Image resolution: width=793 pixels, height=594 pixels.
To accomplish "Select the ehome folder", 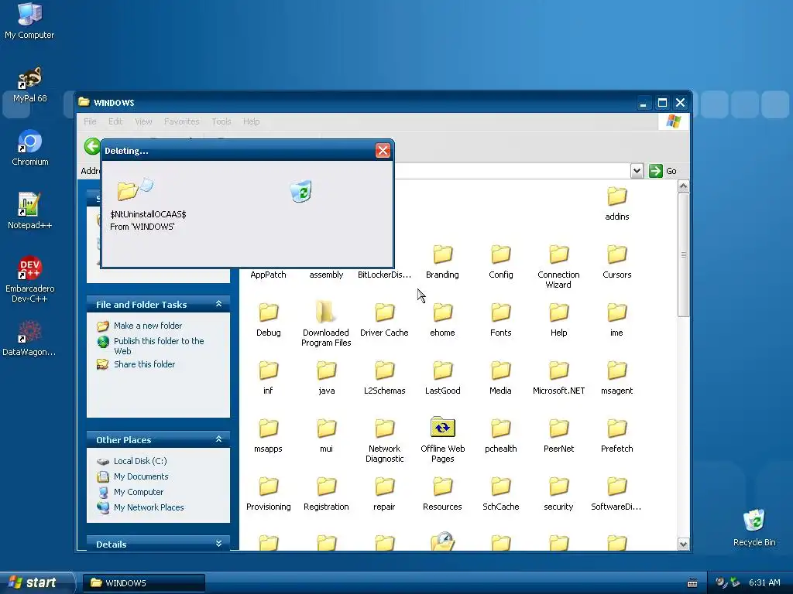I will click(442, 319).
